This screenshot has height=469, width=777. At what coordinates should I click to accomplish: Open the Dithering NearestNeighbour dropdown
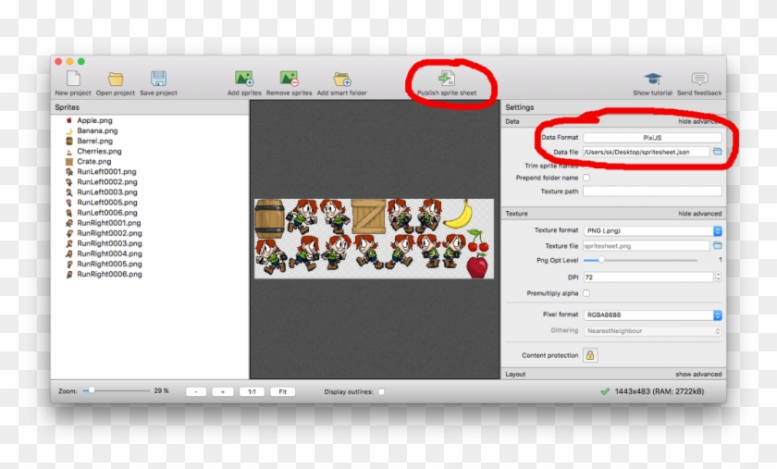click(652, 330)
